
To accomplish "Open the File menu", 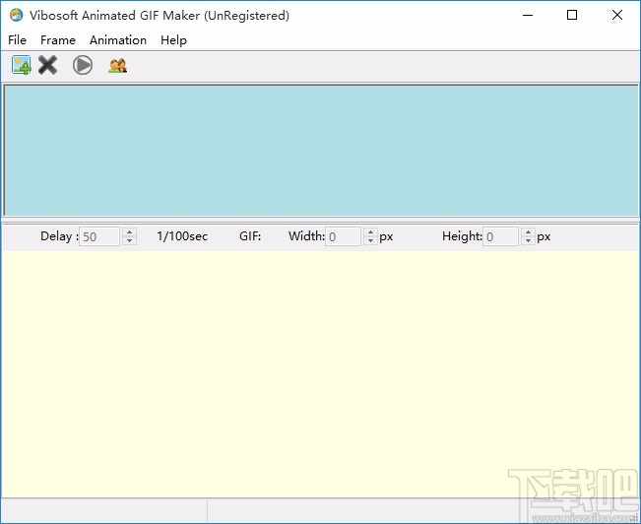I will tap(17, 40).
